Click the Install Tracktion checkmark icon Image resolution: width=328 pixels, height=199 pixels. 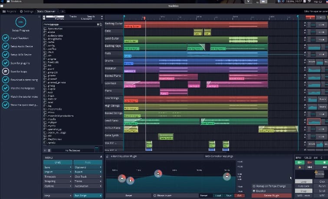pos(6,38)
